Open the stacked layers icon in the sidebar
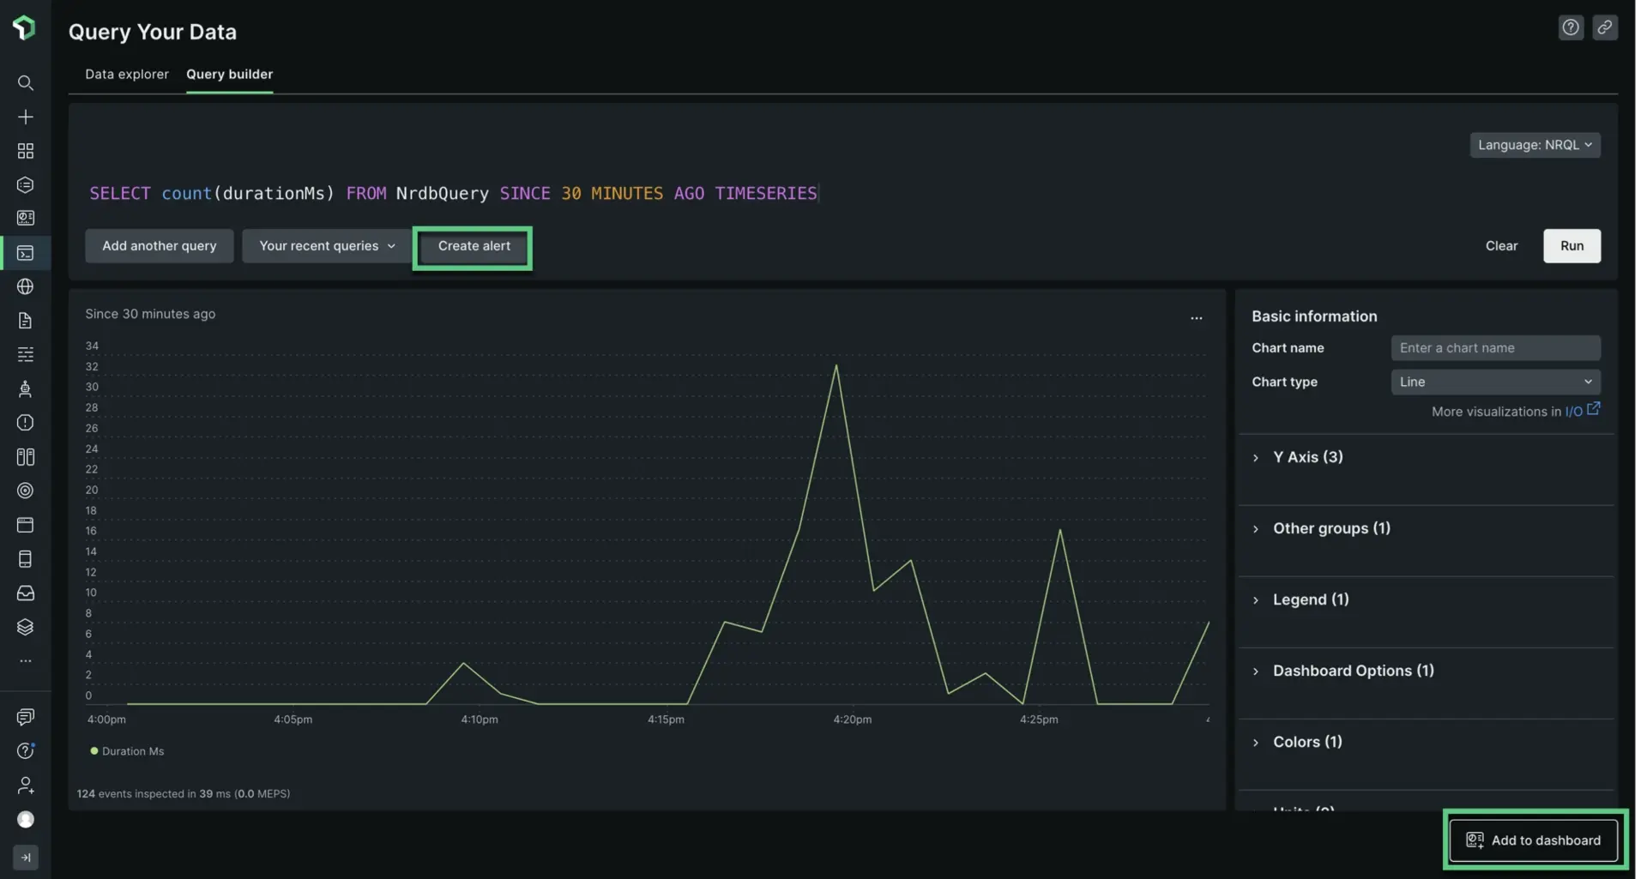Viewport: 1647px width, 879px height. click(x=26, y=627)
